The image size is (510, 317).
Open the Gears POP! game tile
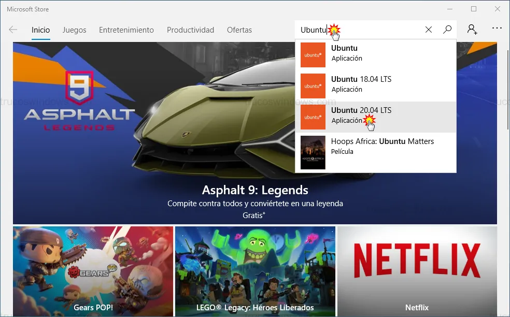pyautogui.click(x=93, y=271)
